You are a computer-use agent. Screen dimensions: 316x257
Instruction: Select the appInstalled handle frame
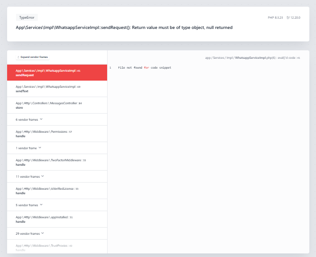(x=57, y=219)
